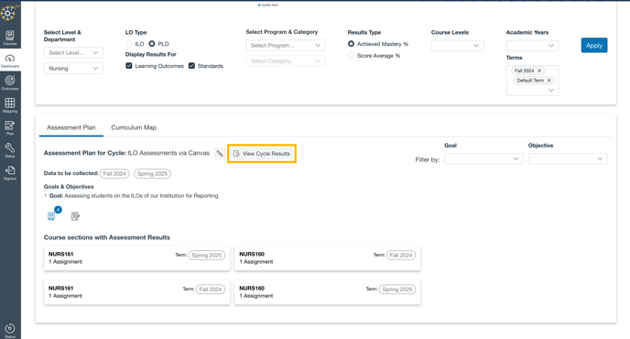Select the ILO radio option
630x339 pixels.
129,43
